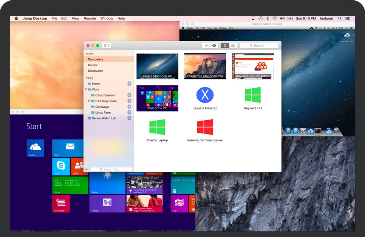Open Inara's Macbook Air thumbnail
Image resolution: width=365 pixels, height=237 pixels.
click(x=157, y=66)
